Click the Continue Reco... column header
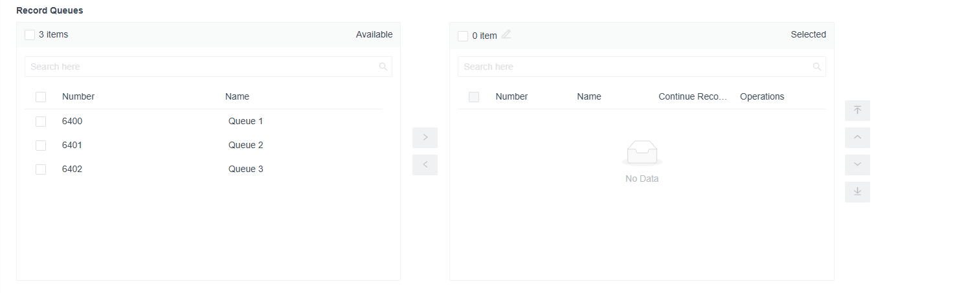The image size is (977, 293). point(693,96)
